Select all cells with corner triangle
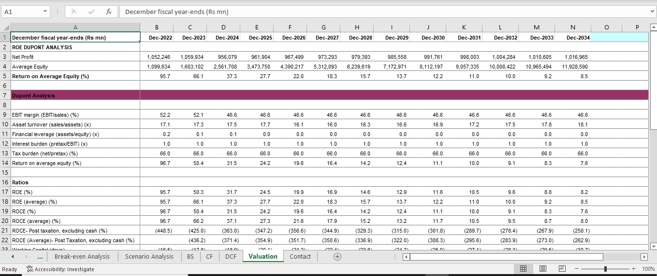The height and width of the screenshot is (276, 657). (x=5, y=28)
